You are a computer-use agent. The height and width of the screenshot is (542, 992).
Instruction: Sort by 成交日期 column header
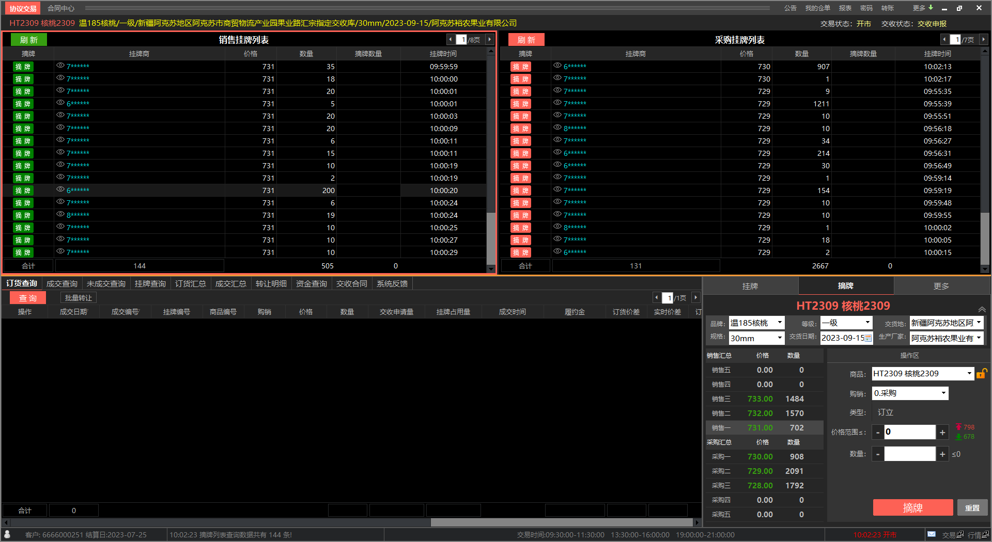(x=74, y=312)
